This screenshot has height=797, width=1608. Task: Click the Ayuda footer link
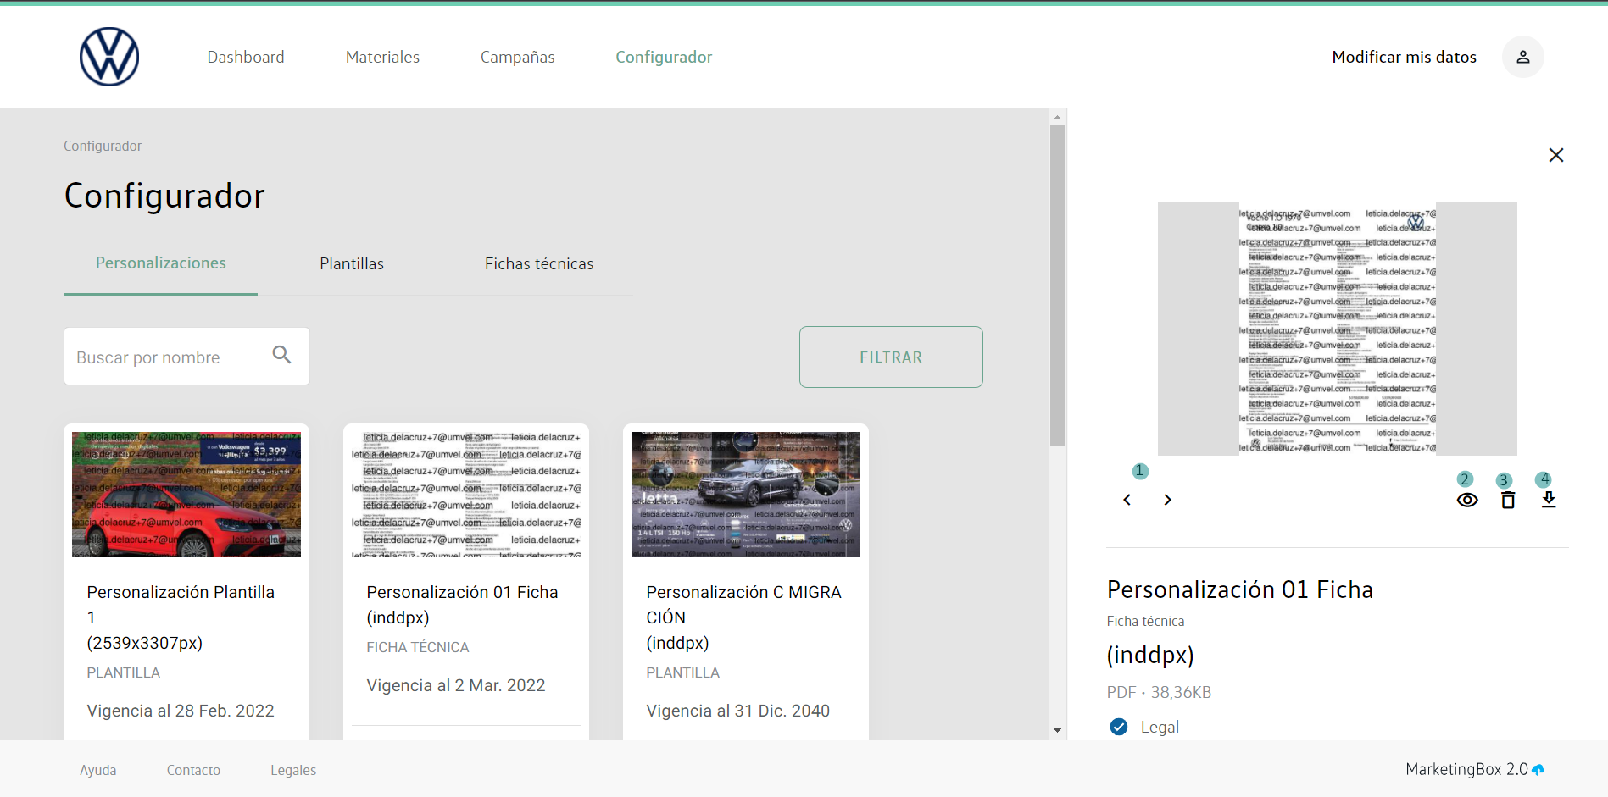click(x=98, y=770)
